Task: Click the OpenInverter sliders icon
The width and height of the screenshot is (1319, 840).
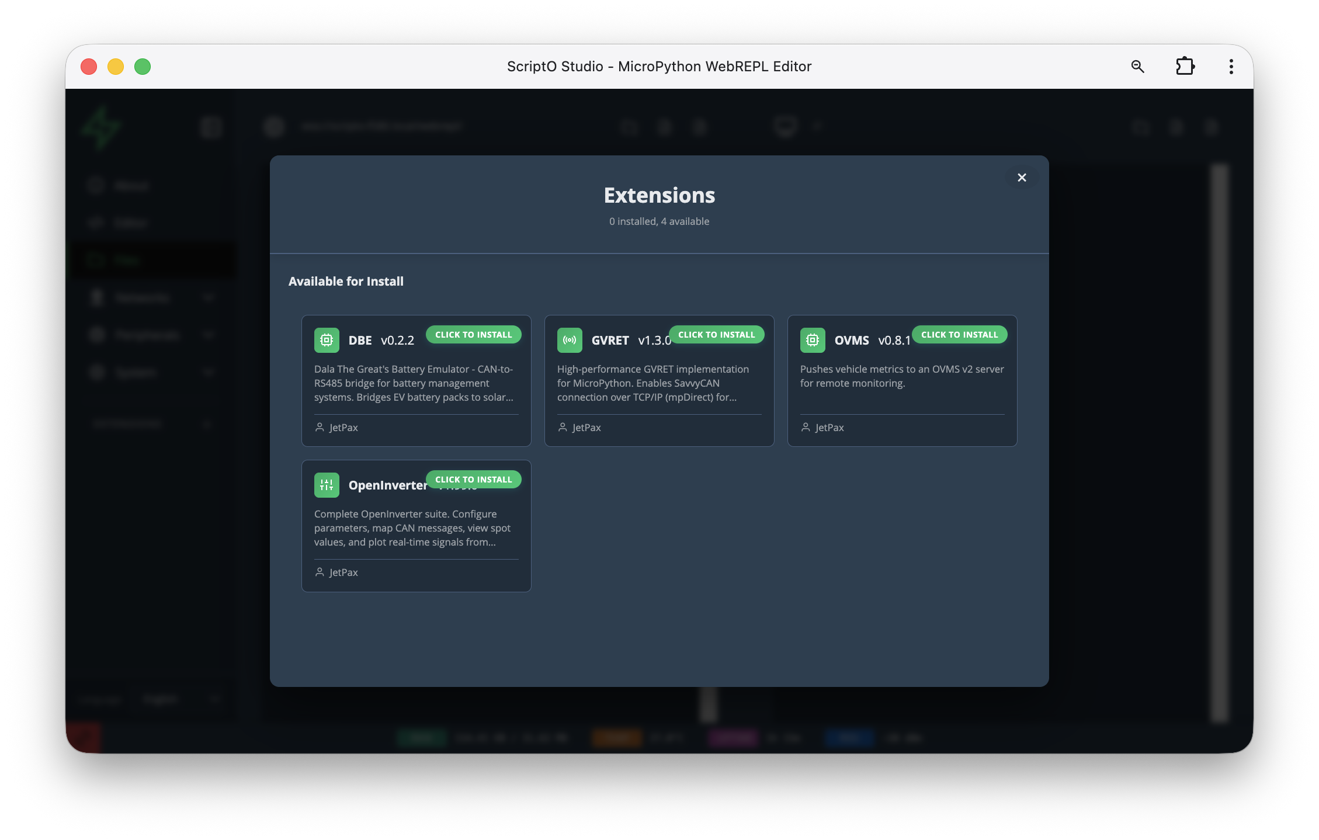Action: pos(327,485)
